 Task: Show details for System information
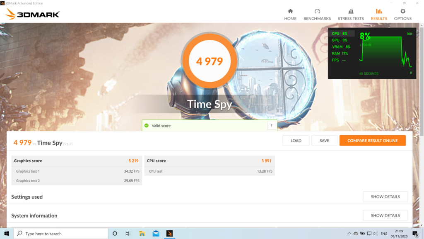[x=385, y=215]
